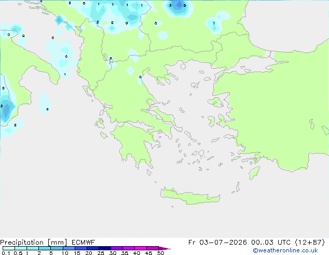Click the legend value '45'

[x=148, y=253]
